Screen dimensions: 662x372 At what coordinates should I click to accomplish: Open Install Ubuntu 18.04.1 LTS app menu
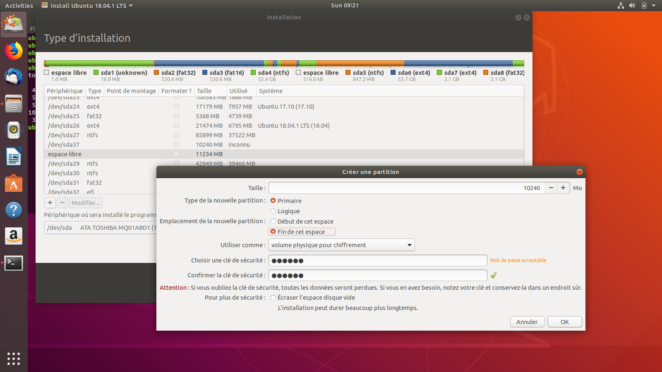pyautogui.click(x=88, y=6)
